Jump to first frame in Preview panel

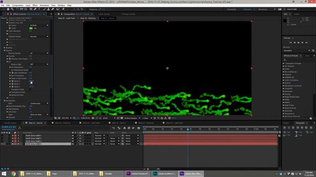tap(290, 43)
